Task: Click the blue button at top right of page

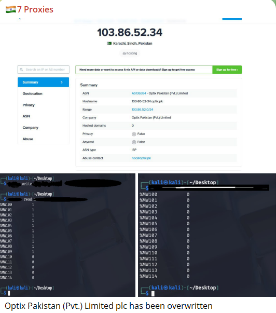Action: [x=232, y=19]
